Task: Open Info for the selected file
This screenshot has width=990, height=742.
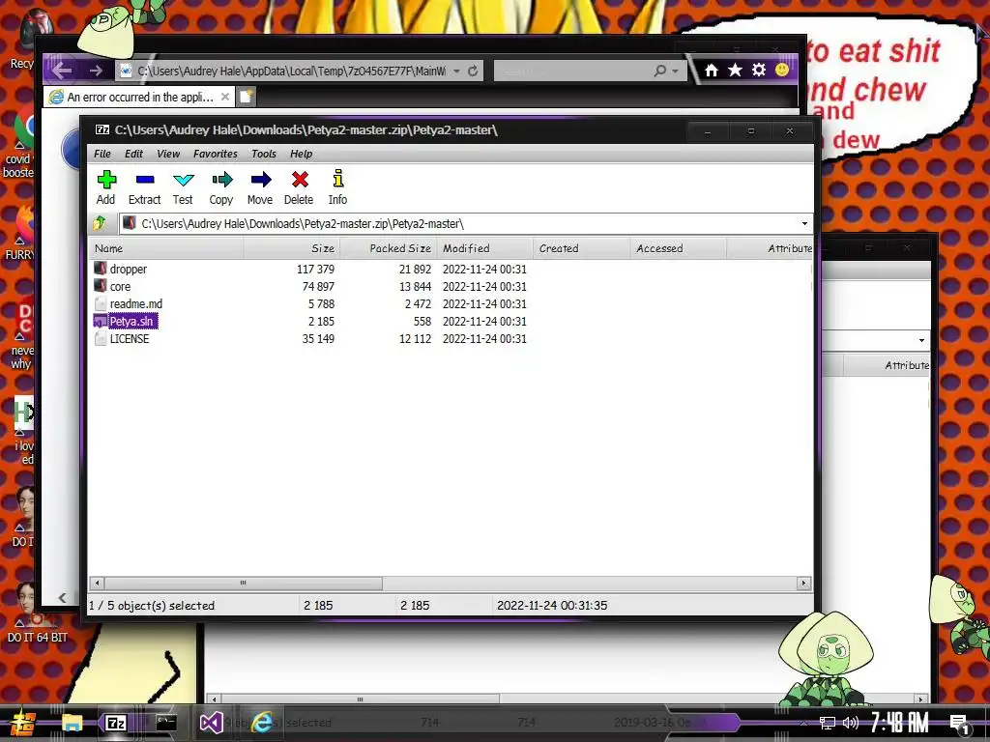Action: click(x=337, y=187)
